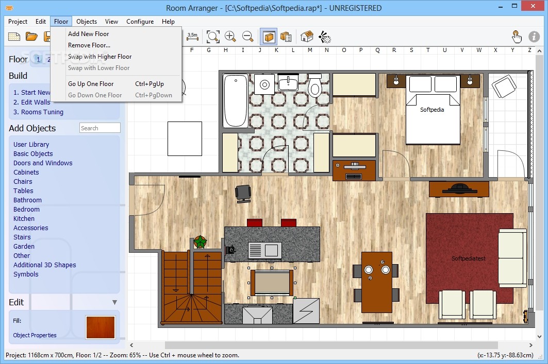Open Tables object category

coord(23,190)
